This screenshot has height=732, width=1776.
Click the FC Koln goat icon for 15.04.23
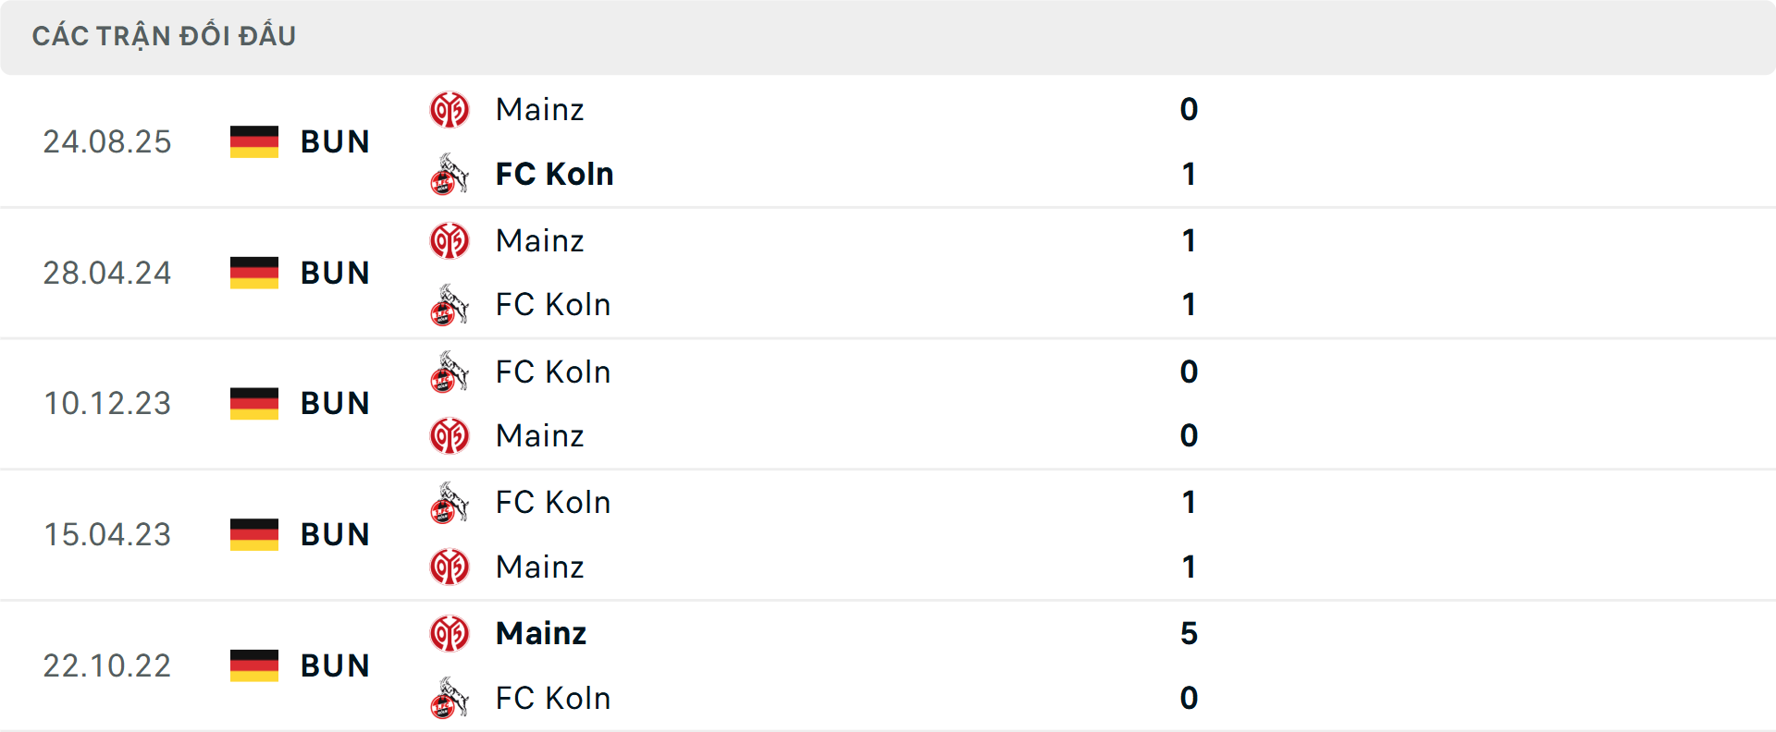point(450,502)
